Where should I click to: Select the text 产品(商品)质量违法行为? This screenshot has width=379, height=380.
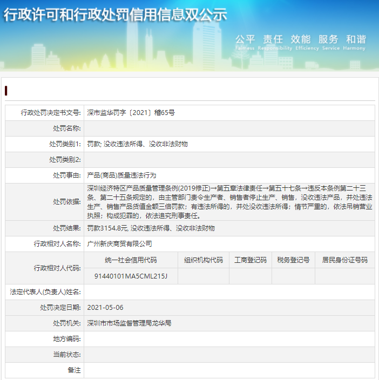pyautogui.click(x=121, y=175)
